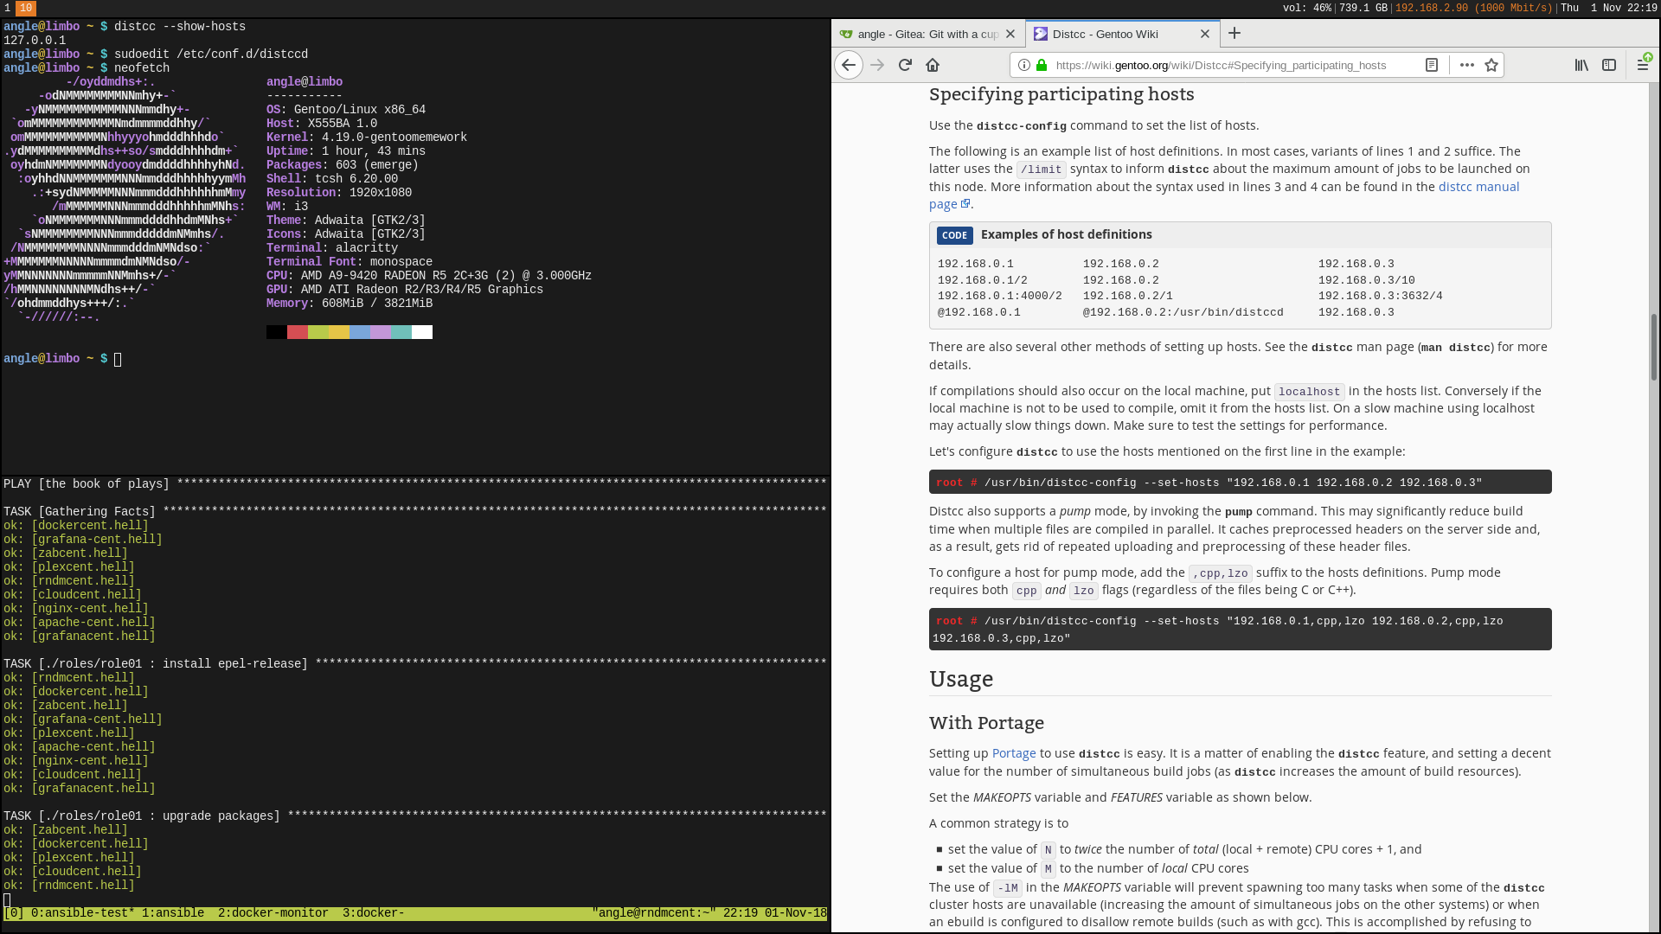Show Firefox sidebars icon
The width and height of the screenshot is (1661, 934).
[1609, 65]
